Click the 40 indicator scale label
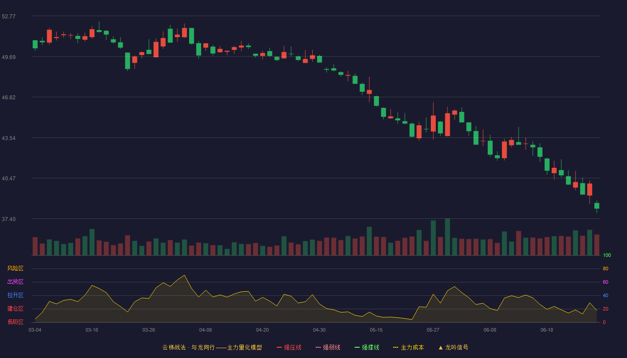Viewport: 627px width, 358px height. point(606,295)
